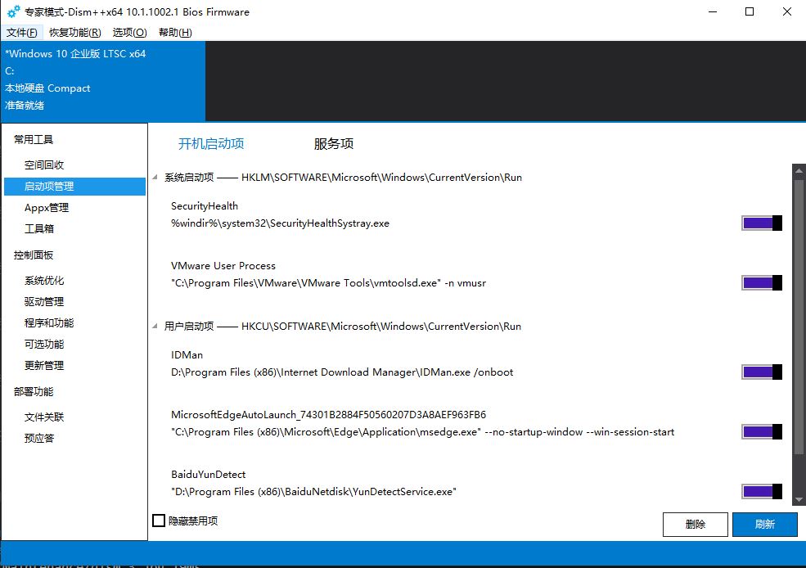
Task: Open 空间回收 in the sidebar
Action: point(44,165)
